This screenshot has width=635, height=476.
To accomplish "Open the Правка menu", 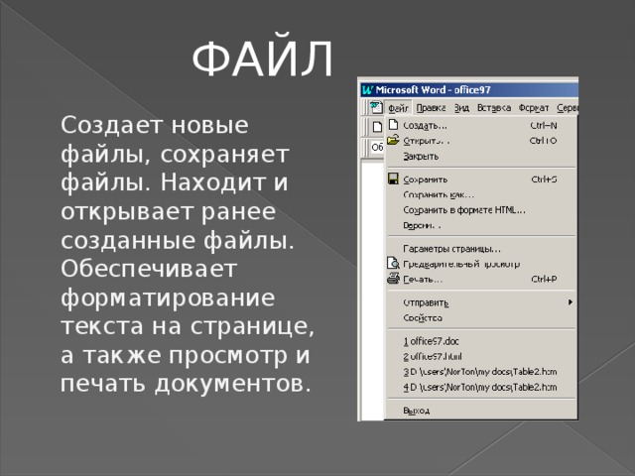I will tap(431, 108).
